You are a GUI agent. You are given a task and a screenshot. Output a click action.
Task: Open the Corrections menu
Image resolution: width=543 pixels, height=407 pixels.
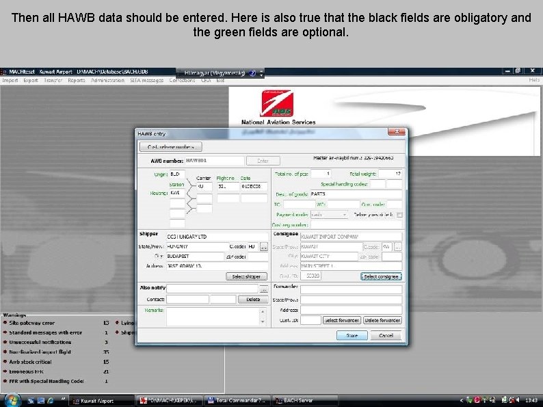(182, 80)
